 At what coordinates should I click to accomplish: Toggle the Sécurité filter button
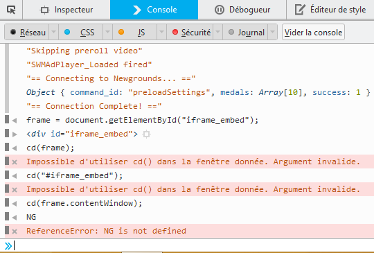pos(190,32)
